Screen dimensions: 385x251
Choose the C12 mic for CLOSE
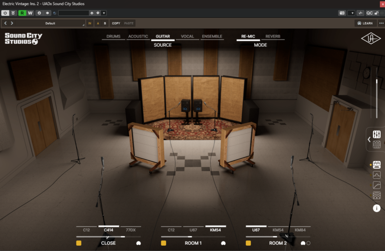pos(87,229)
